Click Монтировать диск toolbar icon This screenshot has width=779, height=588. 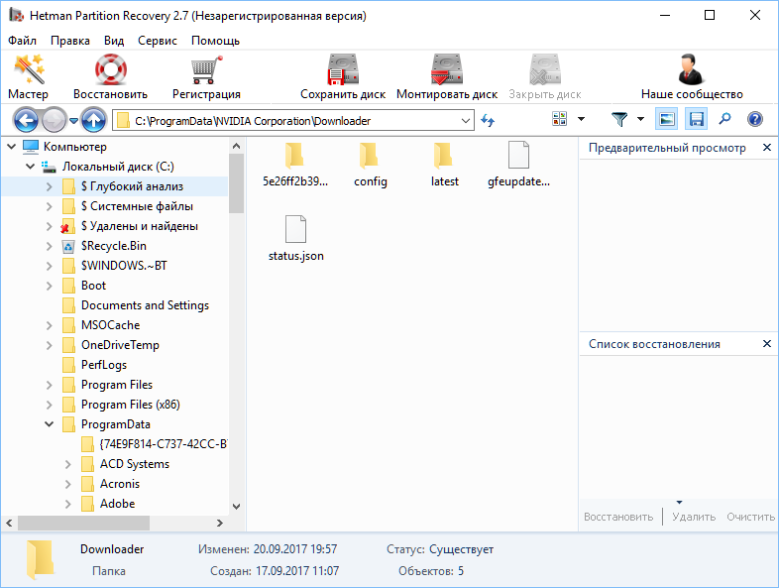click(x=447, y=70)
